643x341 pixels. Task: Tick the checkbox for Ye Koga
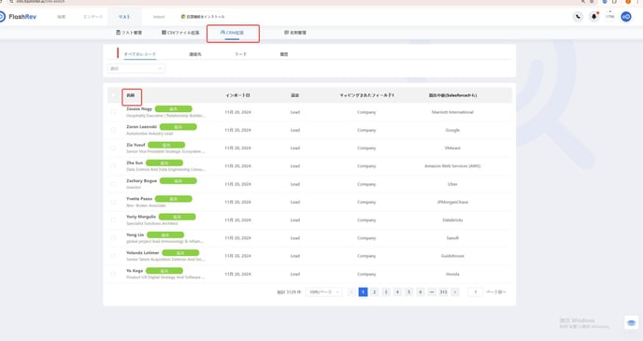click(114, 274)
